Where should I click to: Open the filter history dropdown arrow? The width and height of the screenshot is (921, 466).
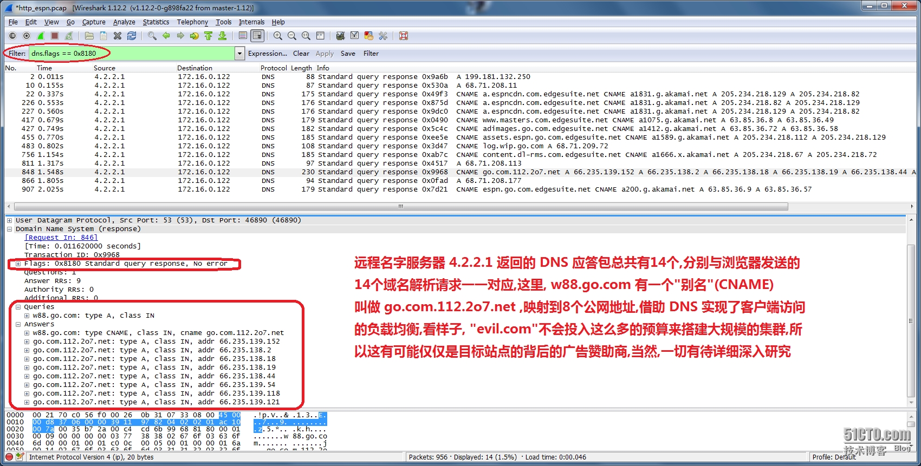pos(239,53)
